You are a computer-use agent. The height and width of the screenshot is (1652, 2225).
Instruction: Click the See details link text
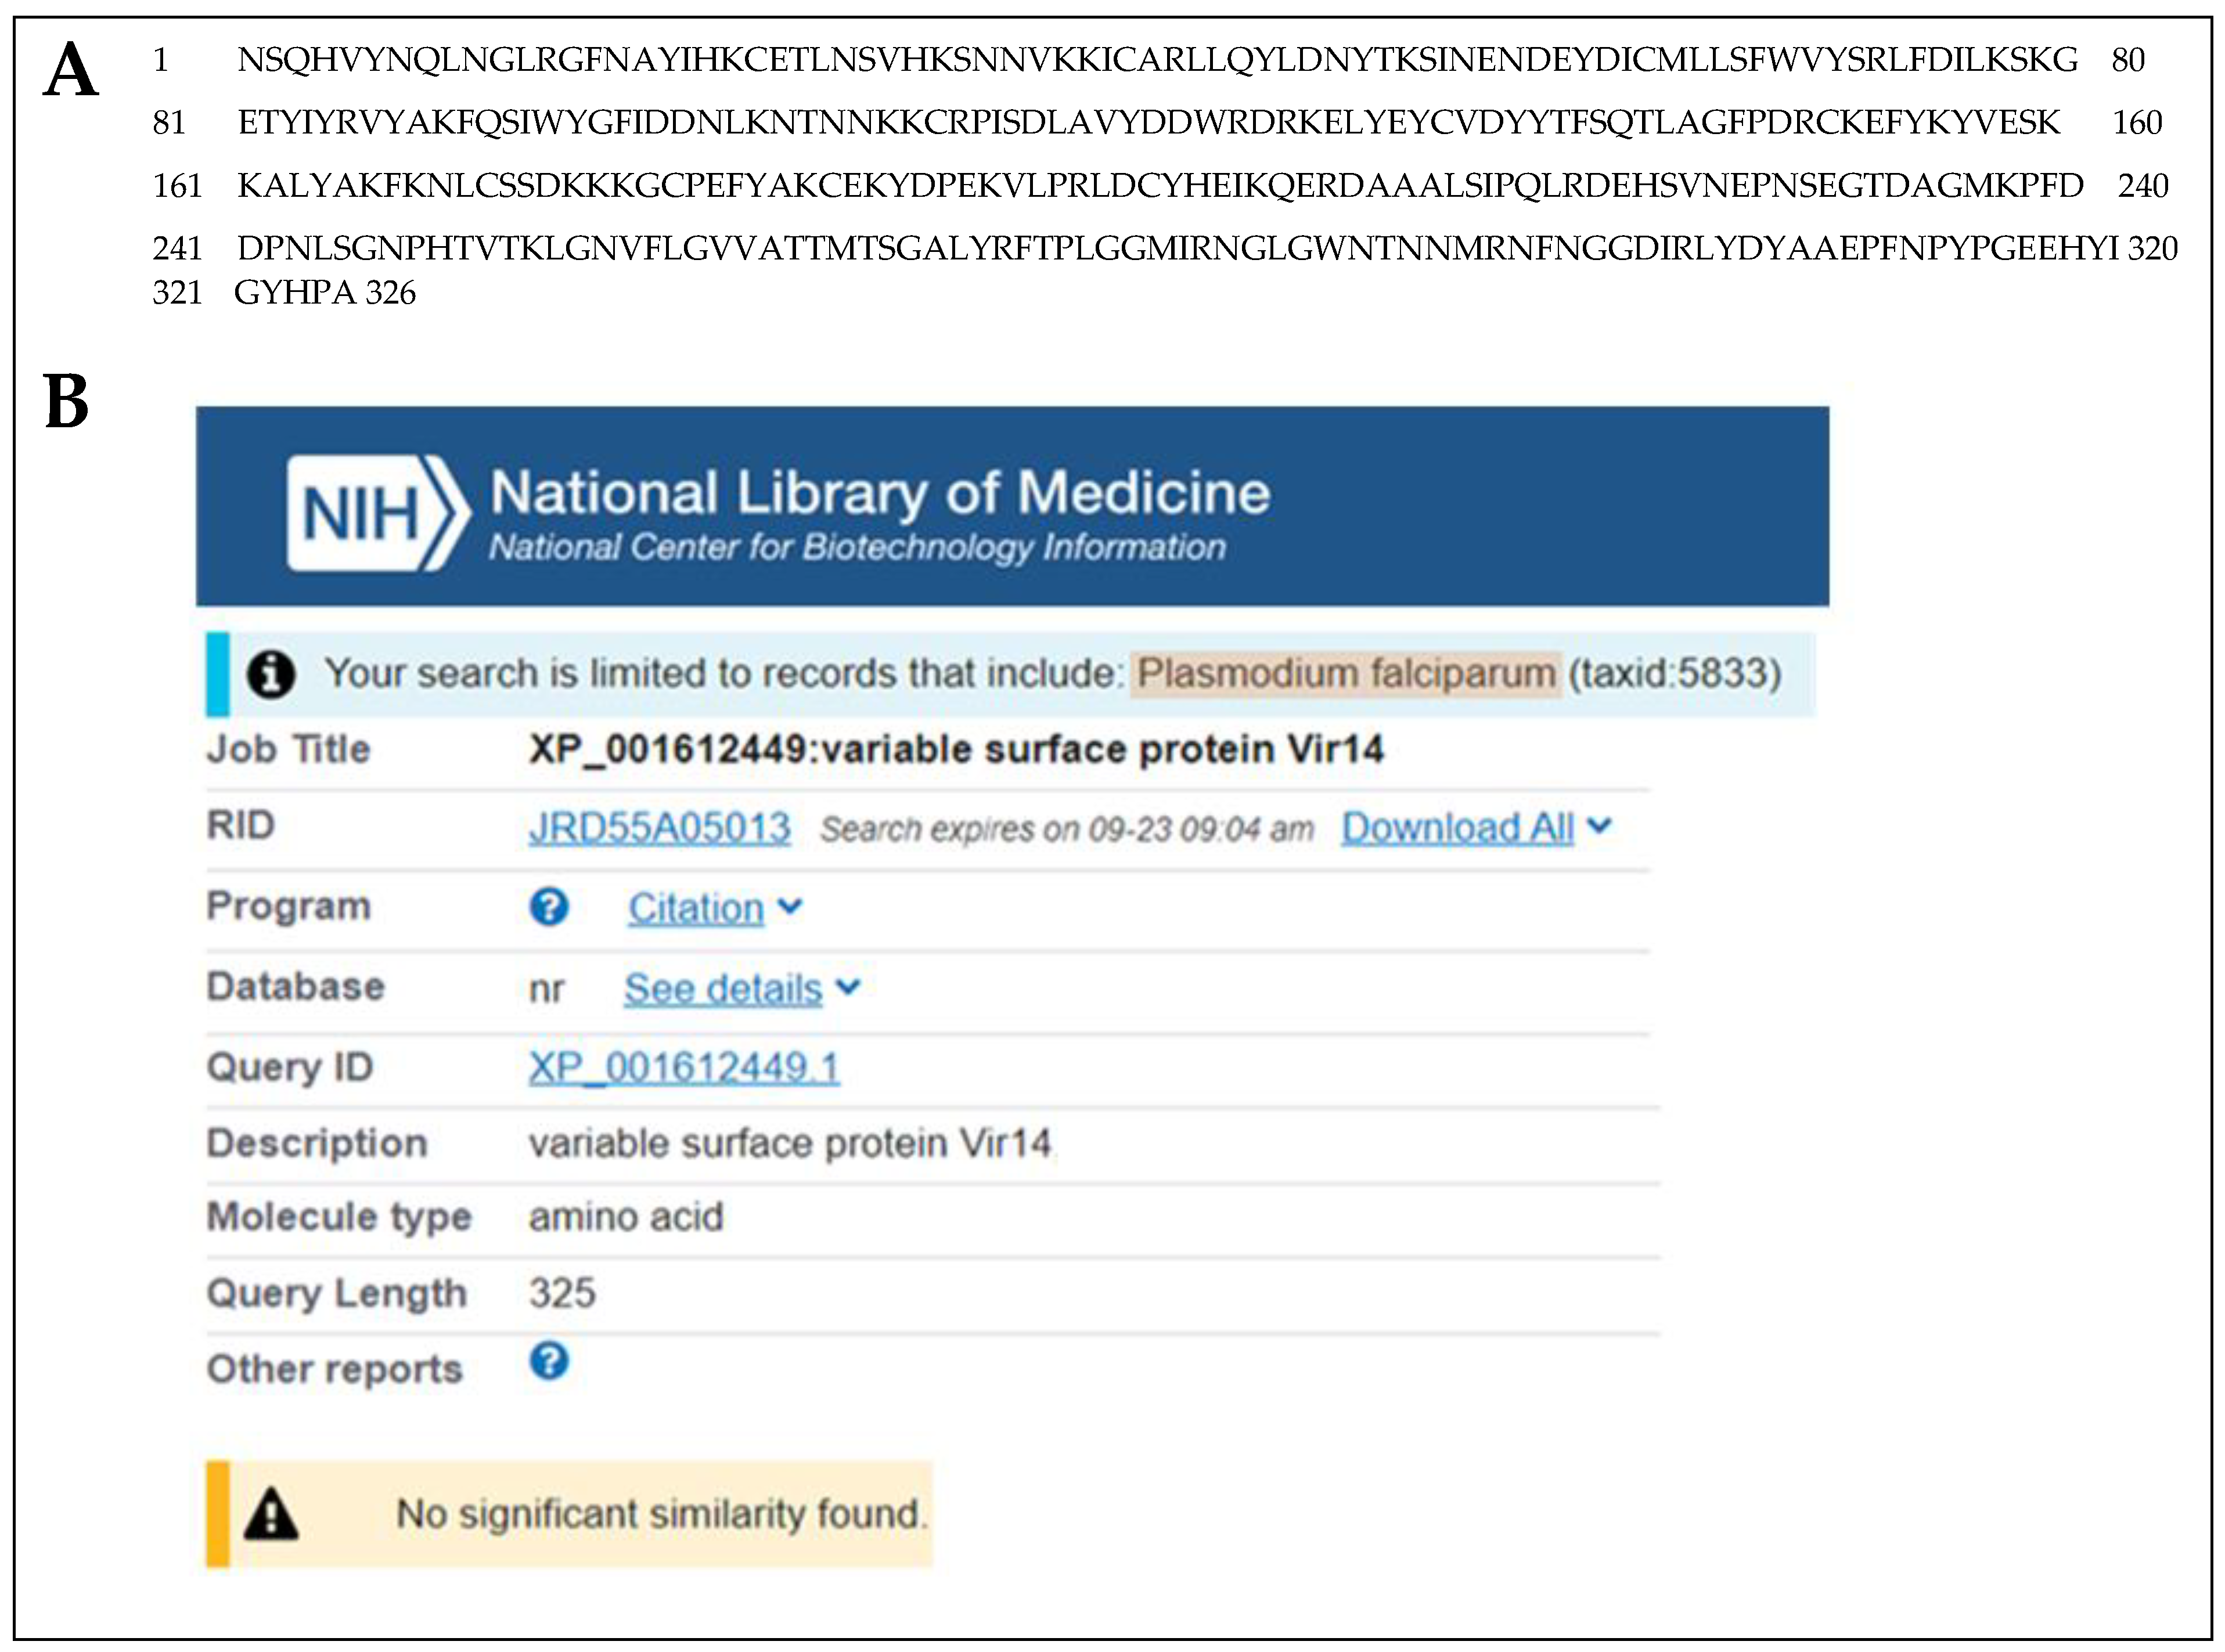722,988
